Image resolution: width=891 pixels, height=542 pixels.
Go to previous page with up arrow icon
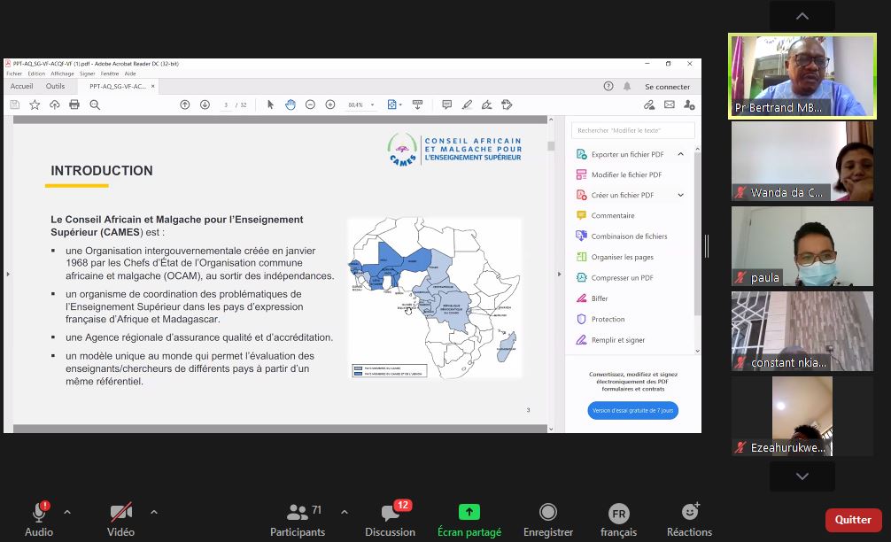pos(185,105)
